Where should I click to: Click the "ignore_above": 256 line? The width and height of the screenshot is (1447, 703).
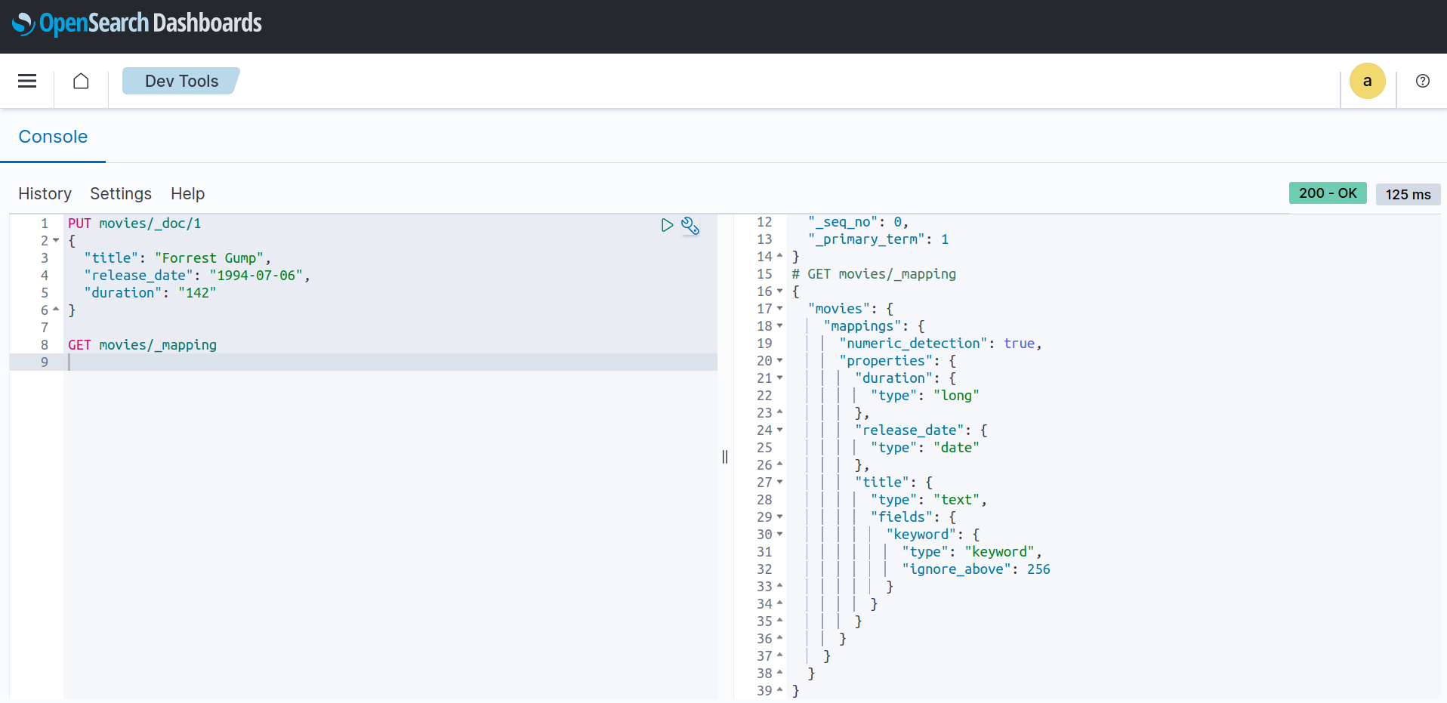pos(976,569)
